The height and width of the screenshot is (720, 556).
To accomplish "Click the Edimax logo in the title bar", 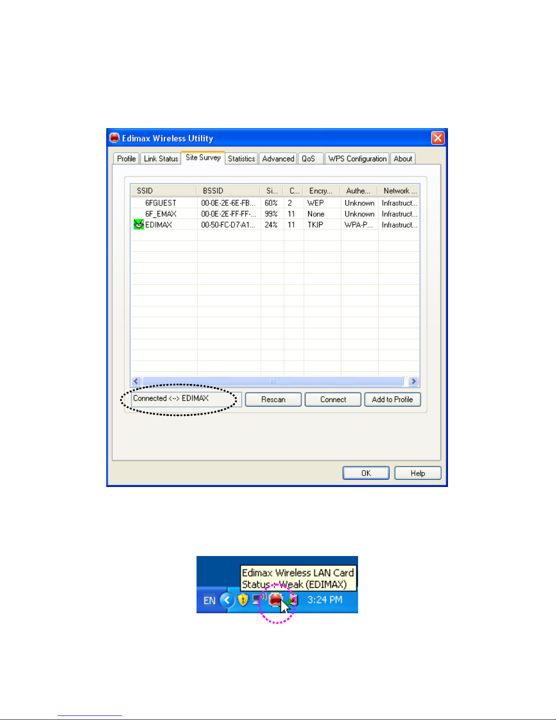I will 115,138.
